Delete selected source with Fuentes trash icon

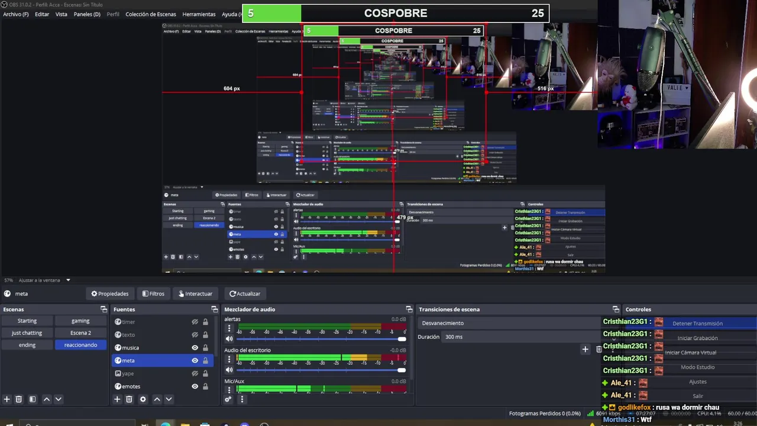click(129, 399)
